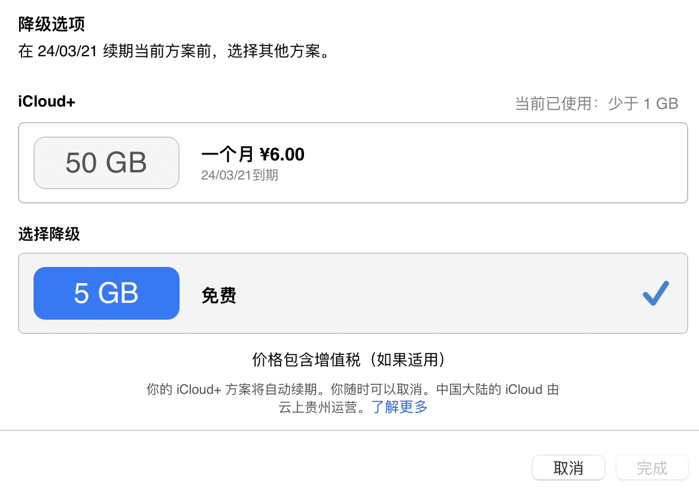This screenshot has width=699, height=498.
Task: Select the blue 5 GB storage badge
Action: tap(107, 293)
